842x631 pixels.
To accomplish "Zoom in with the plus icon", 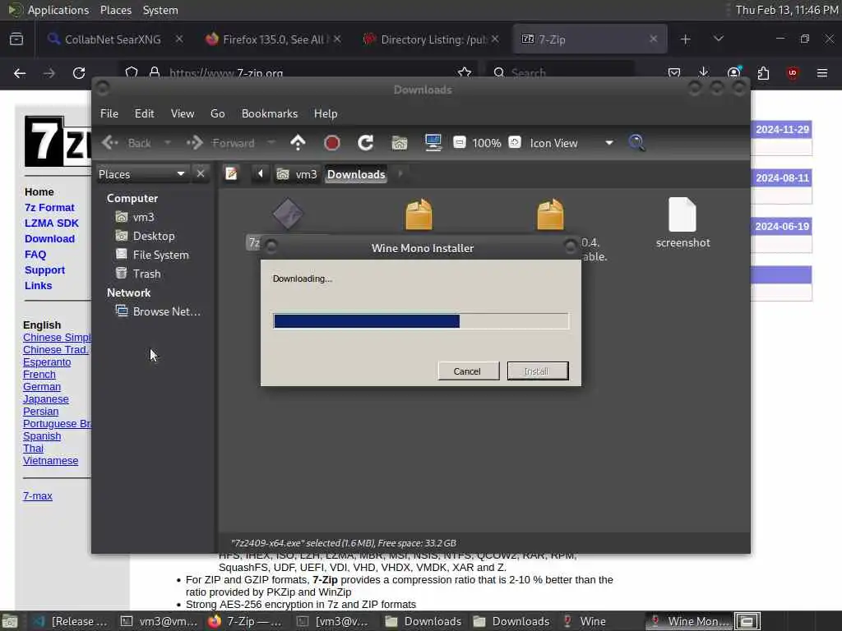I will (515, 142).
